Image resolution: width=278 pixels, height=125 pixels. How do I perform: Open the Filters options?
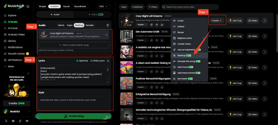[153, 7]
